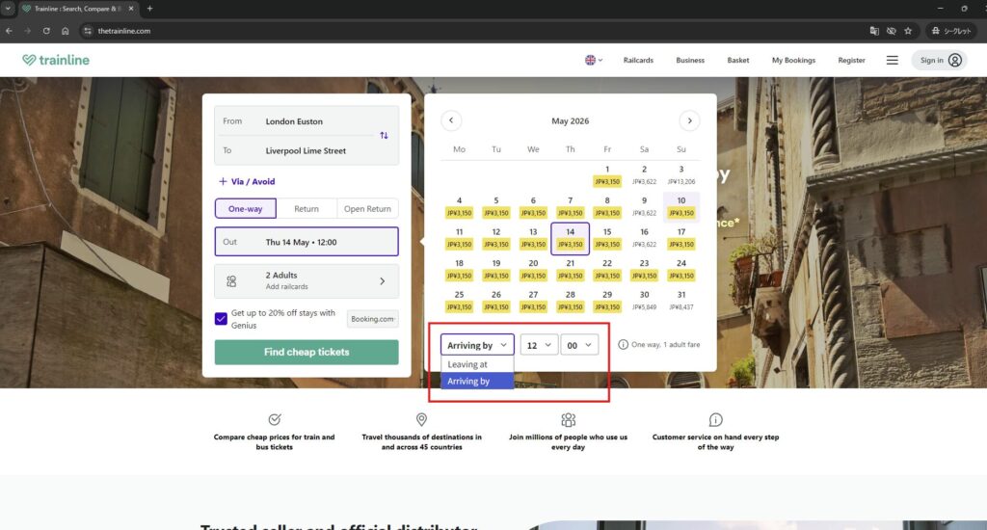The height and width of the screenshot is (530, 987).
Task: Swap origin and destination stations
Action: pos(384,136)
